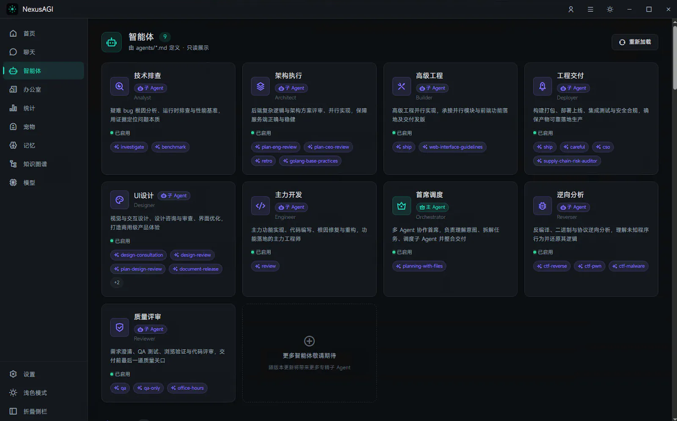Screen dimensions: 677x421
Task: Click the plan-design-review skill tag
Action: coord(138,269)
